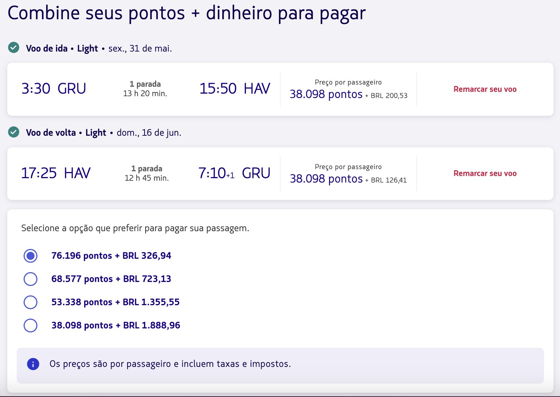
Task: Click the blue info icon beside the prices notice
Action: [33, 364]
